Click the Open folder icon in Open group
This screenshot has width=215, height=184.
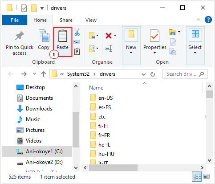click(172, 32)
